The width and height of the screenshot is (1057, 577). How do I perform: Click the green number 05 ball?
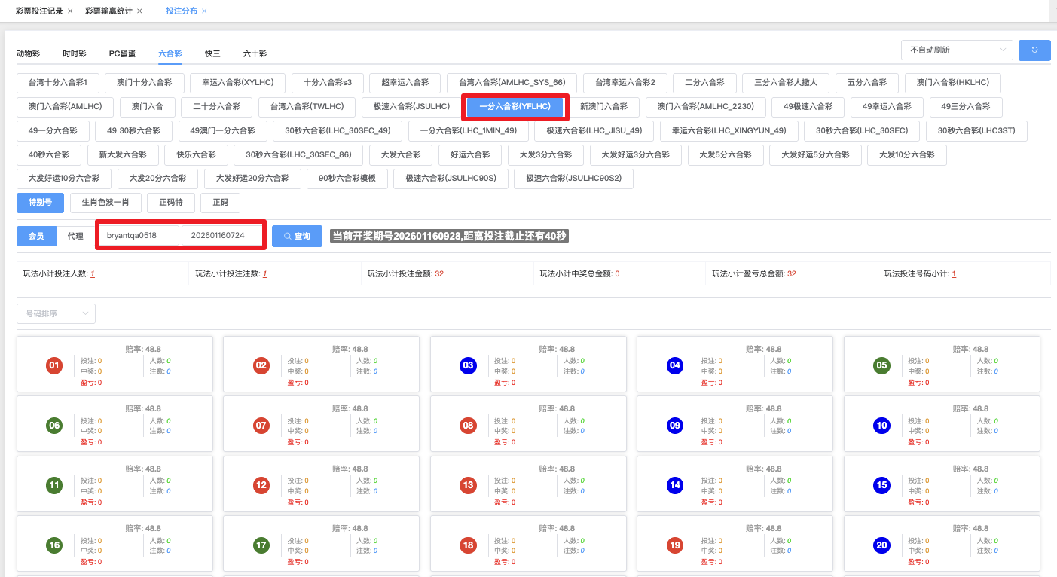(881, 366)
